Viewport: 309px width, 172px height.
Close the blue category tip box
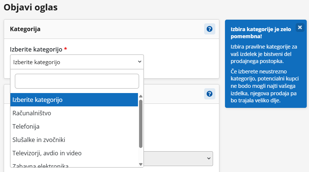click(x=300, y=27)
